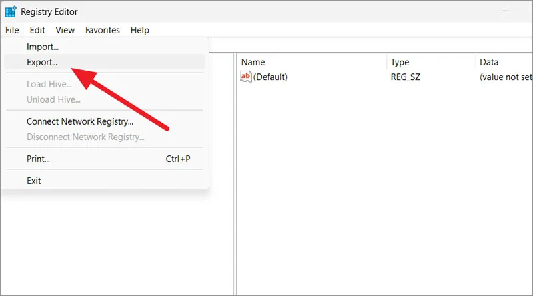This screenshot has width=533, height=296.
Task: Click the Type column header
Action: pyautogui.click(x=431, y=62)
